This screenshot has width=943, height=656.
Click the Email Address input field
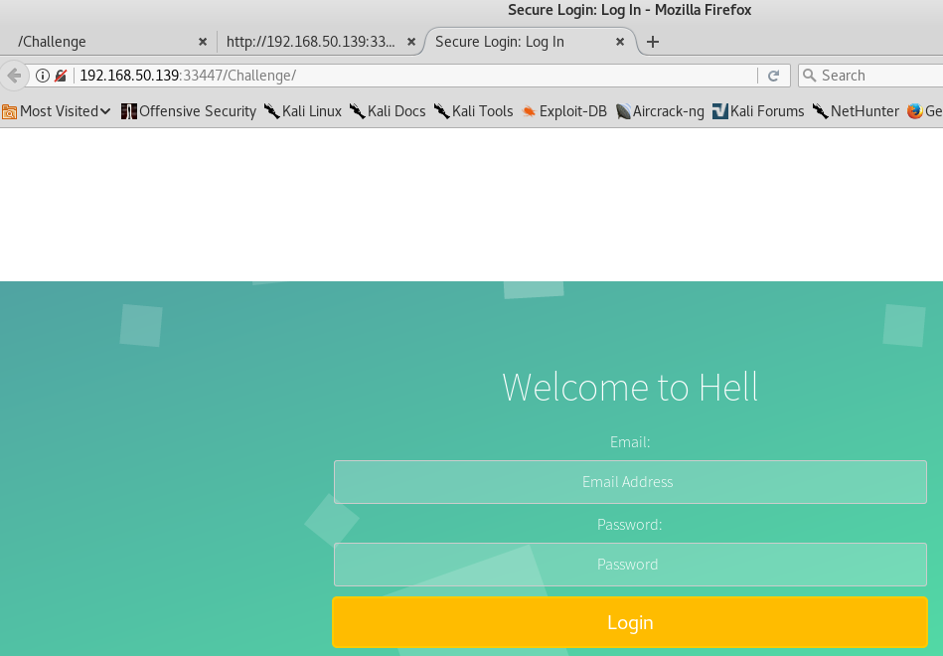[630, 482]
